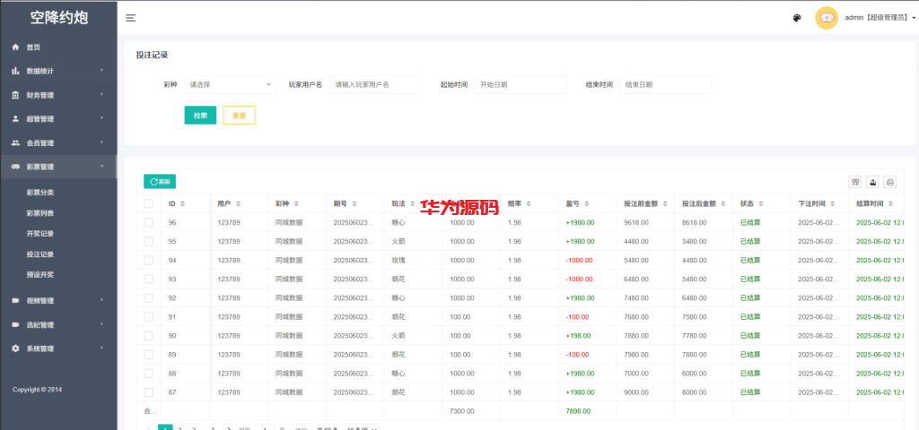Open the 开奖记录 submenu item

[40, 234]
